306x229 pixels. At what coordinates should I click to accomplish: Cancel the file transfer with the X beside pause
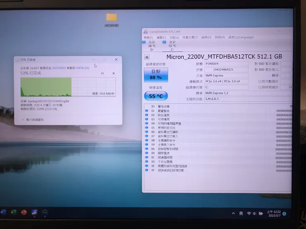[x=114, y=73]
